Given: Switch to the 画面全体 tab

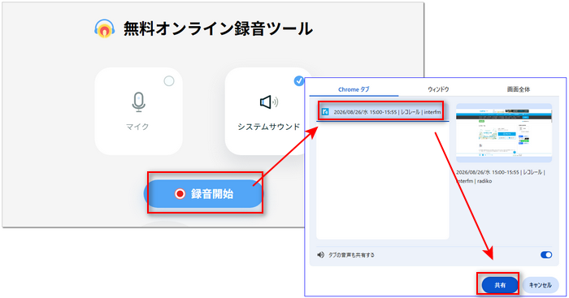Looking at the screenshot, I should (519, 89).
